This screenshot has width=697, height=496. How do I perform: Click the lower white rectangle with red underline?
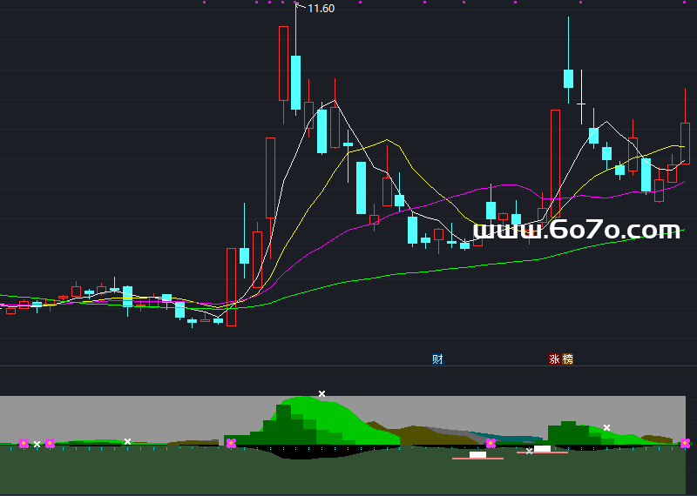coord(477,454)
